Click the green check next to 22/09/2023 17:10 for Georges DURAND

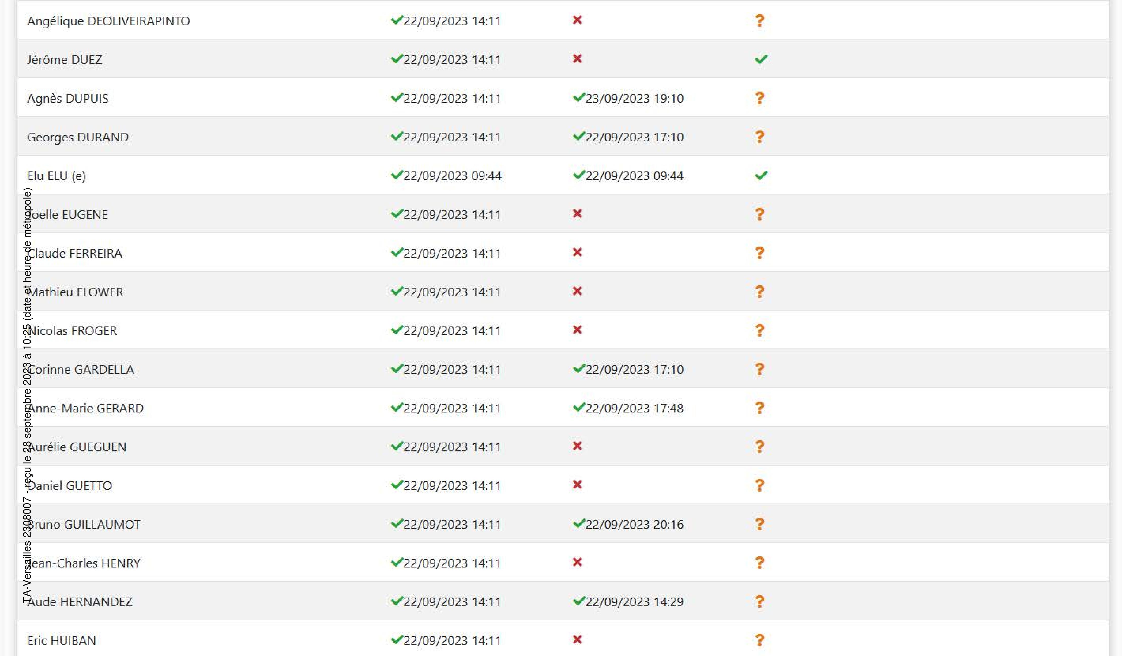tap(579, 136)
